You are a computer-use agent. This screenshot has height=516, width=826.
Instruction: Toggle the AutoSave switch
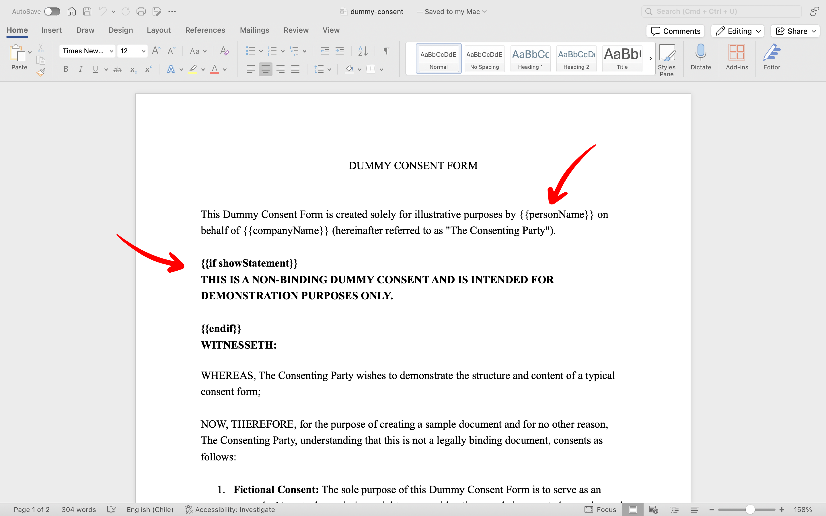(x=52, y=11)
